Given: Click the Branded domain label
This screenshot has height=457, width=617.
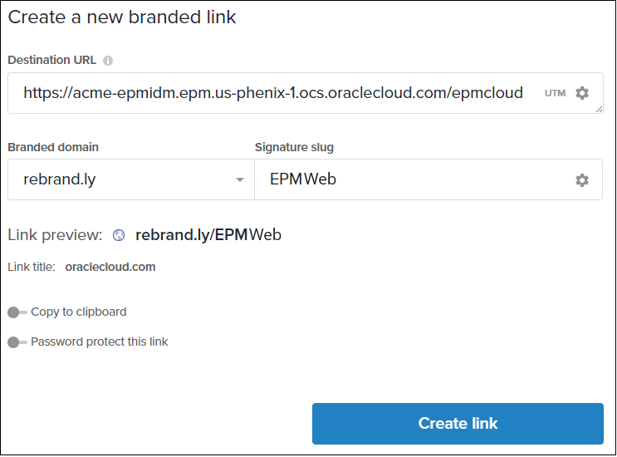Looking at the screenshot, I should point(53,147).
